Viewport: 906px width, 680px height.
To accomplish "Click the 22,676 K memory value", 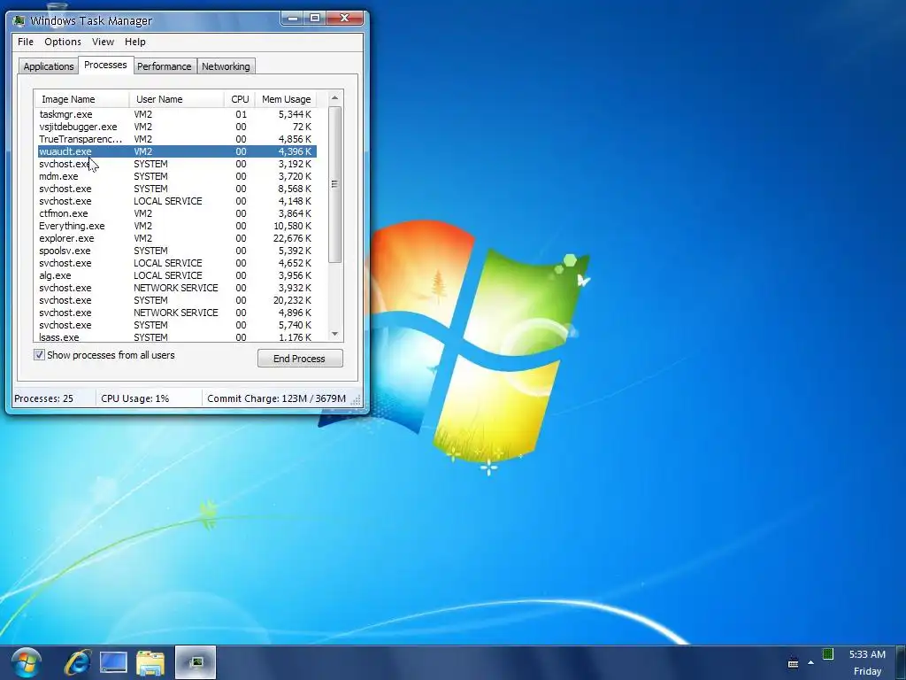I will coord(292,238).
